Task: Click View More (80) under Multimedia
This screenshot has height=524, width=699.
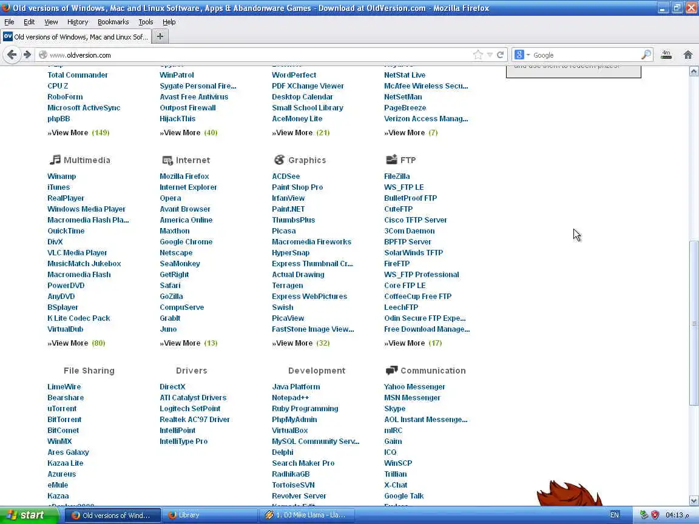Action: [x=76, y=343]
